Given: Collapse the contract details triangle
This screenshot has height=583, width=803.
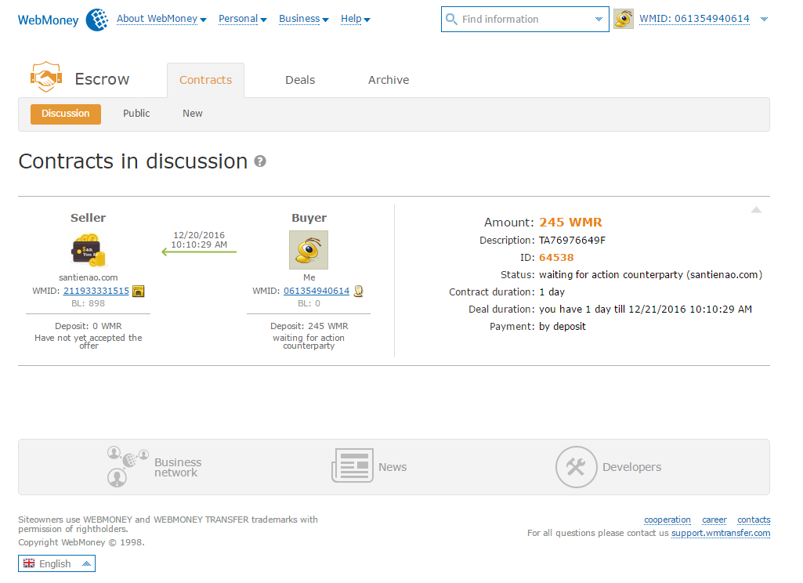Looking at the screenshot, I should coord(756,210).
